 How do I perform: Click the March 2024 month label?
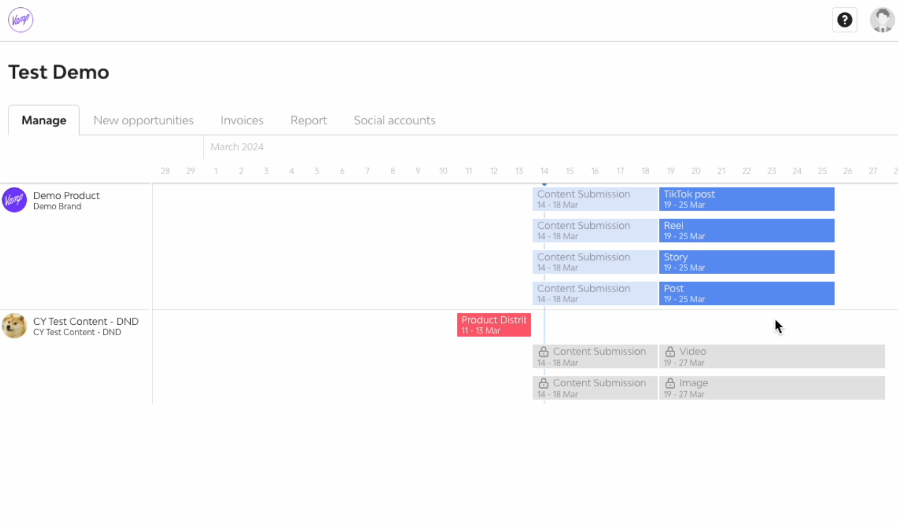tap(237, 147)
